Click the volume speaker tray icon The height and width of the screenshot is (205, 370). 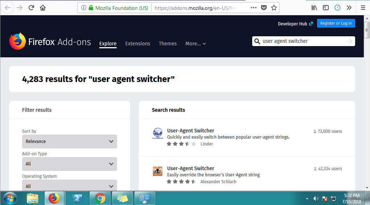click(316, 198)
